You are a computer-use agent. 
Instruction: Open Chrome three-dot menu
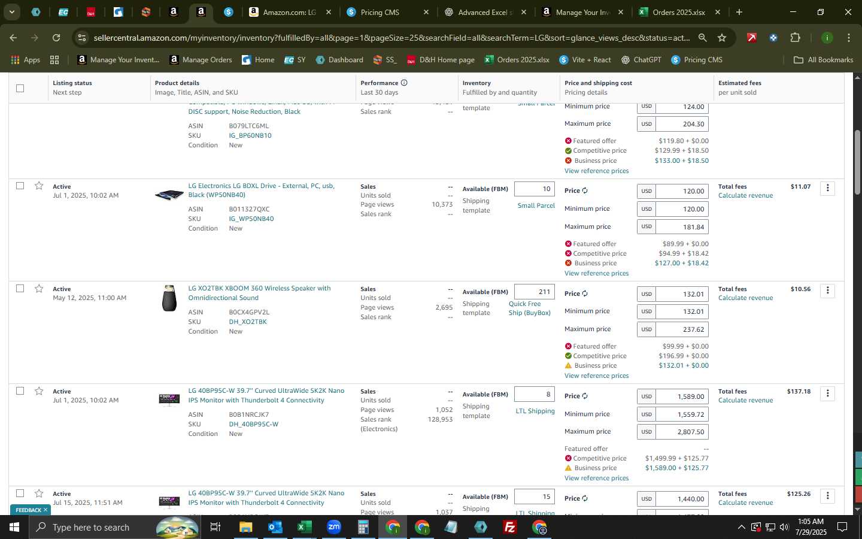click(x=848, y=38)
